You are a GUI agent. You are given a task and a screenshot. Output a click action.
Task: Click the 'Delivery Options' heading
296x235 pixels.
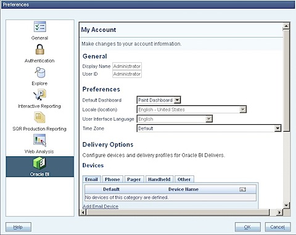pyautogui.click(x=108, y=145)
